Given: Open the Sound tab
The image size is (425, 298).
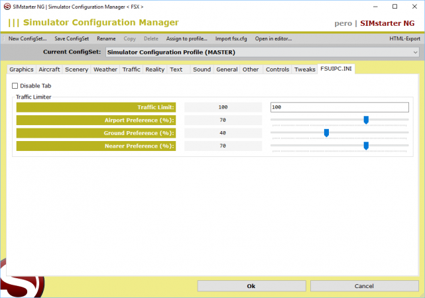Looking at the screenshot, I should [x=202, y=70].
